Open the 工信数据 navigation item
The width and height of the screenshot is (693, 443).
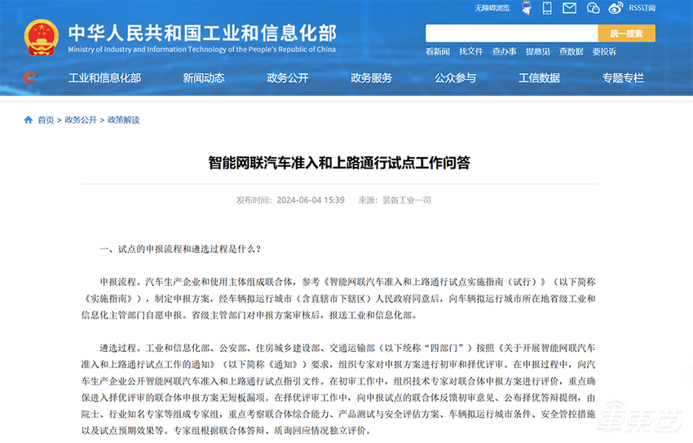click(x=539, y=78)
